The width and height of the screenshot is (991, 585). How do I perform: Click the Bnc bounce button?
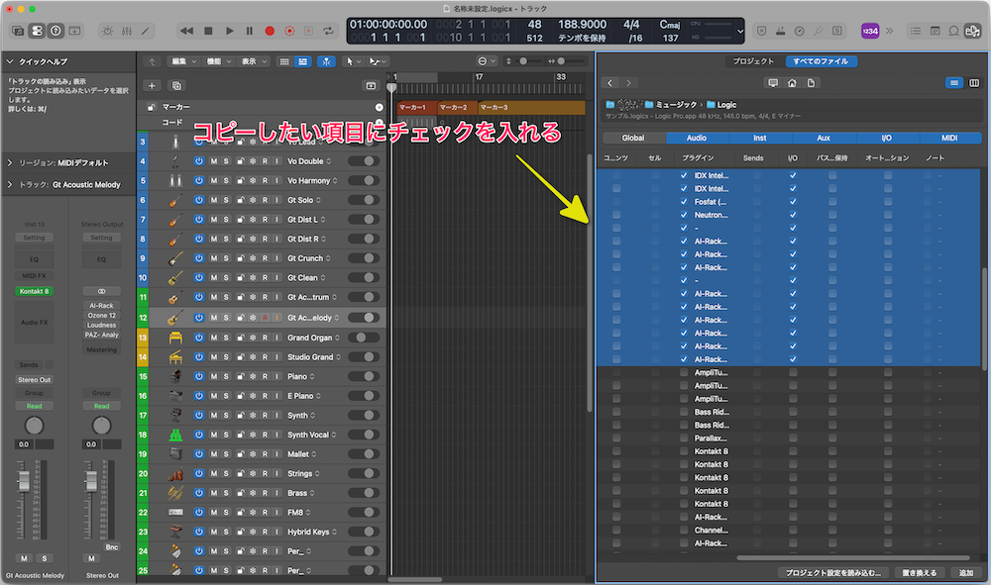[112, 547]
